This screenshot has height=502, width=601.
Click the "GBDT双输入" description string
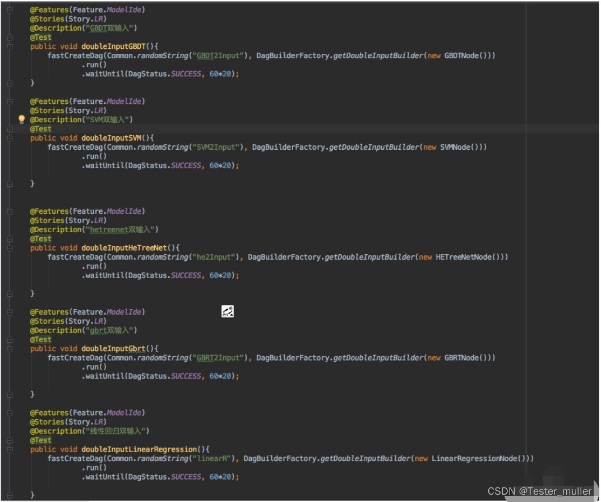[x=109, y=28]
